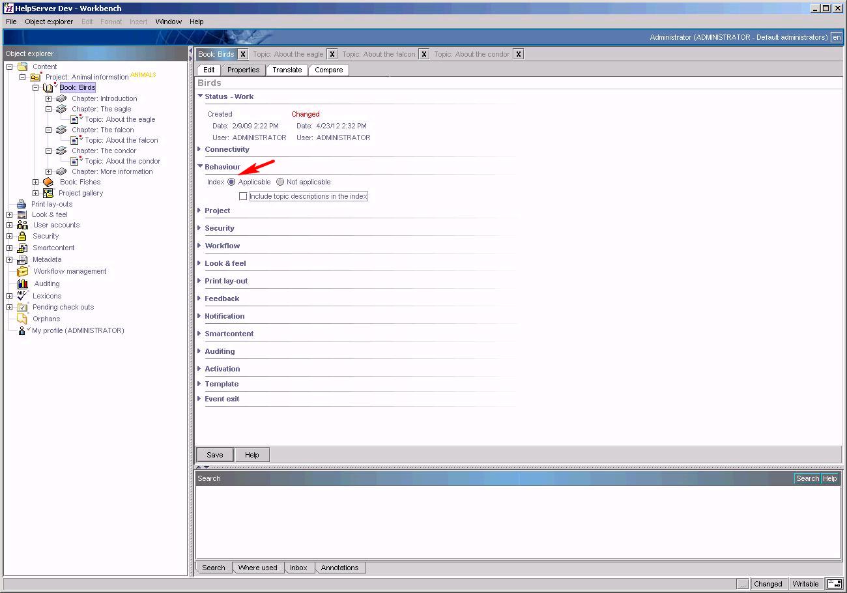Click the Animal information project icon
This screenshot has height=593, width=847.
35,77
